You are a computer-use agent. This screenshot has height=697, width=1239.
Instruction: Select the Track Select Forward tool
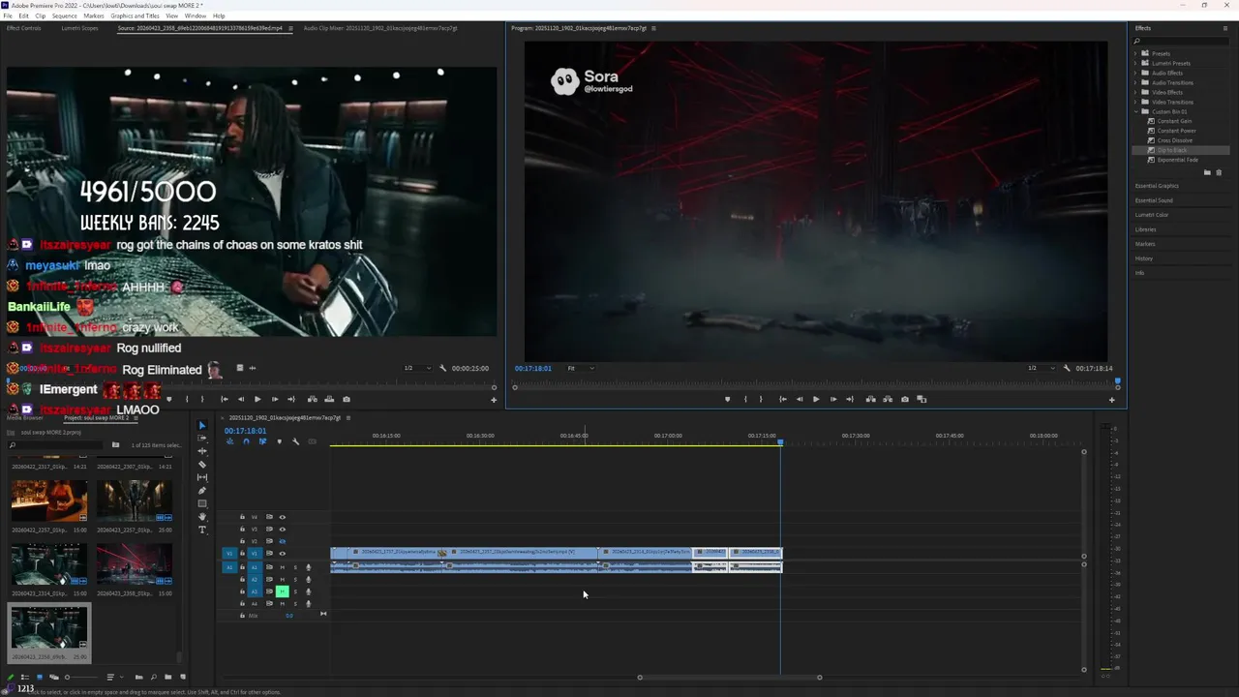click(202, 439)
